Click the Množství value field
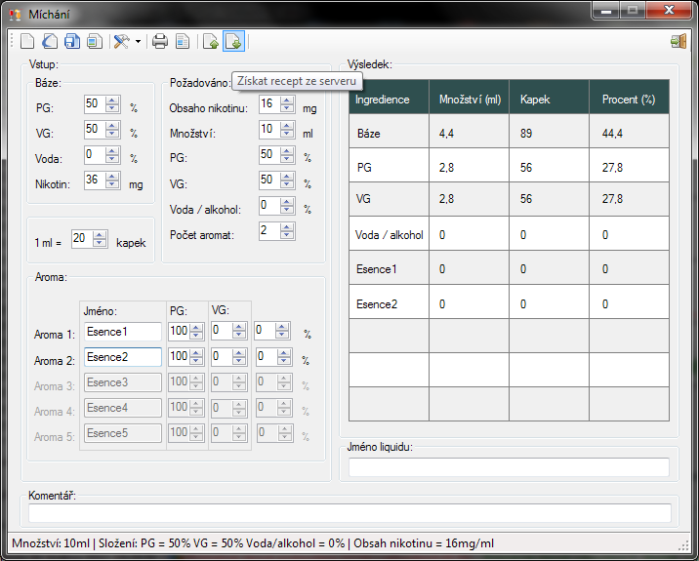This screenshot has width=699, height=561. point(269,130)
